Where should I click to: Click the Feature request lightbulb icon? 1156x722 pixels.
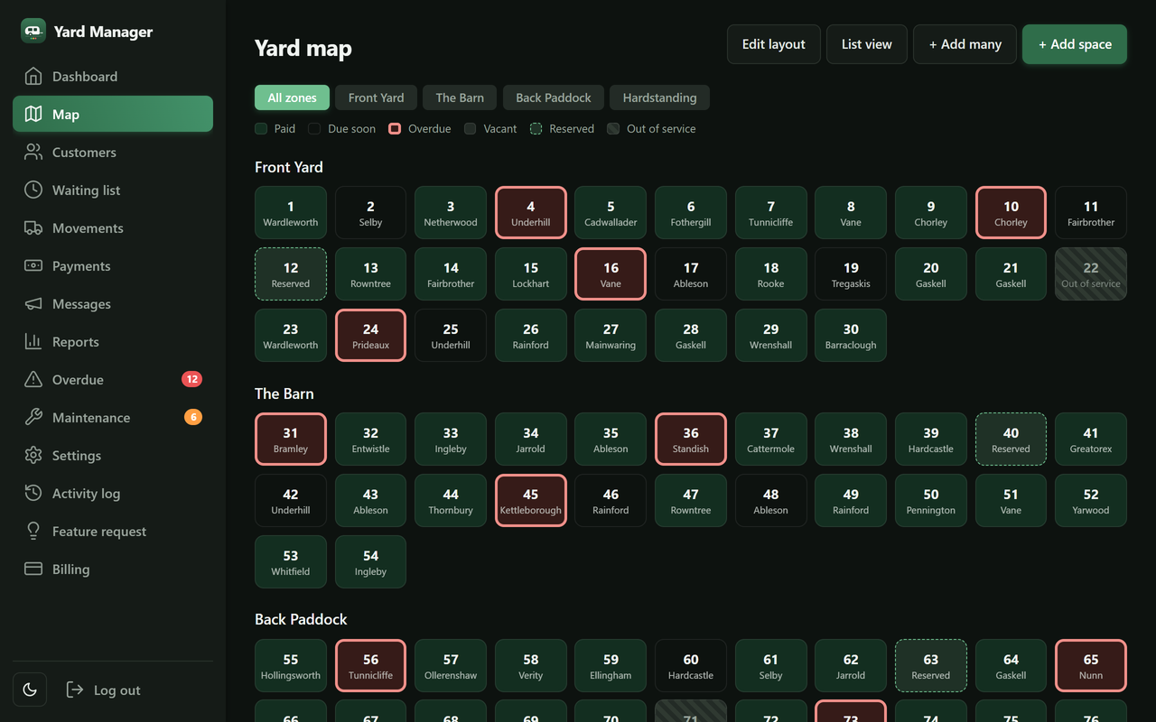pyautogui.click(x=33, y=531)
